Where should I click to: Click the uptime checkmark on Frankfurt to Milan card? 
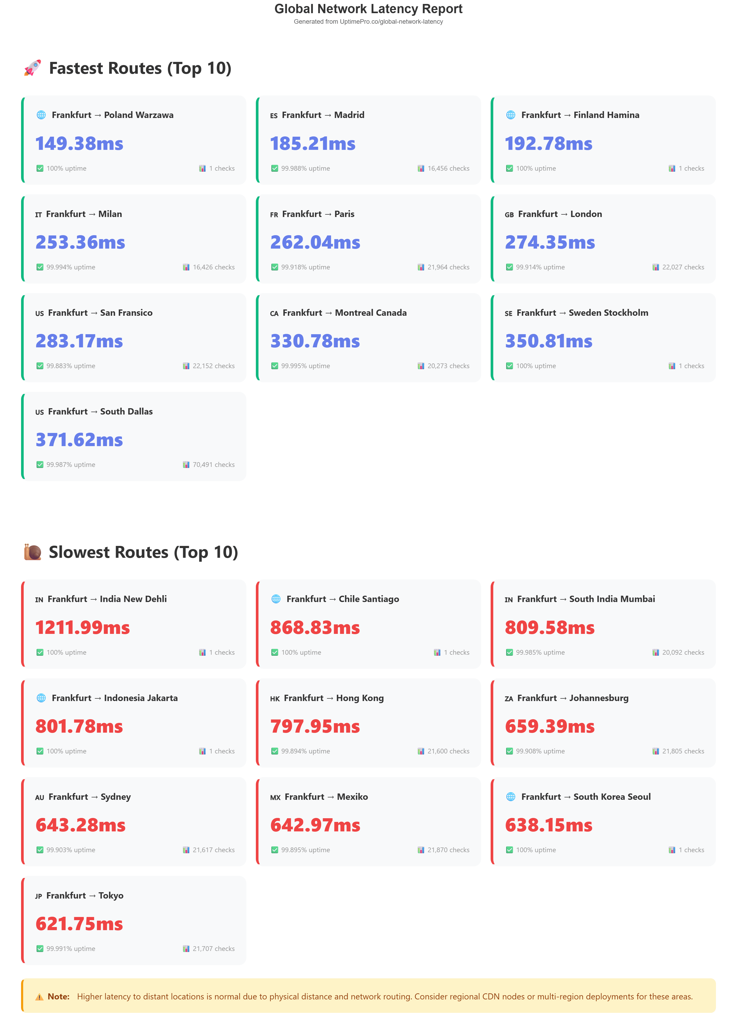tap(40, 267)
